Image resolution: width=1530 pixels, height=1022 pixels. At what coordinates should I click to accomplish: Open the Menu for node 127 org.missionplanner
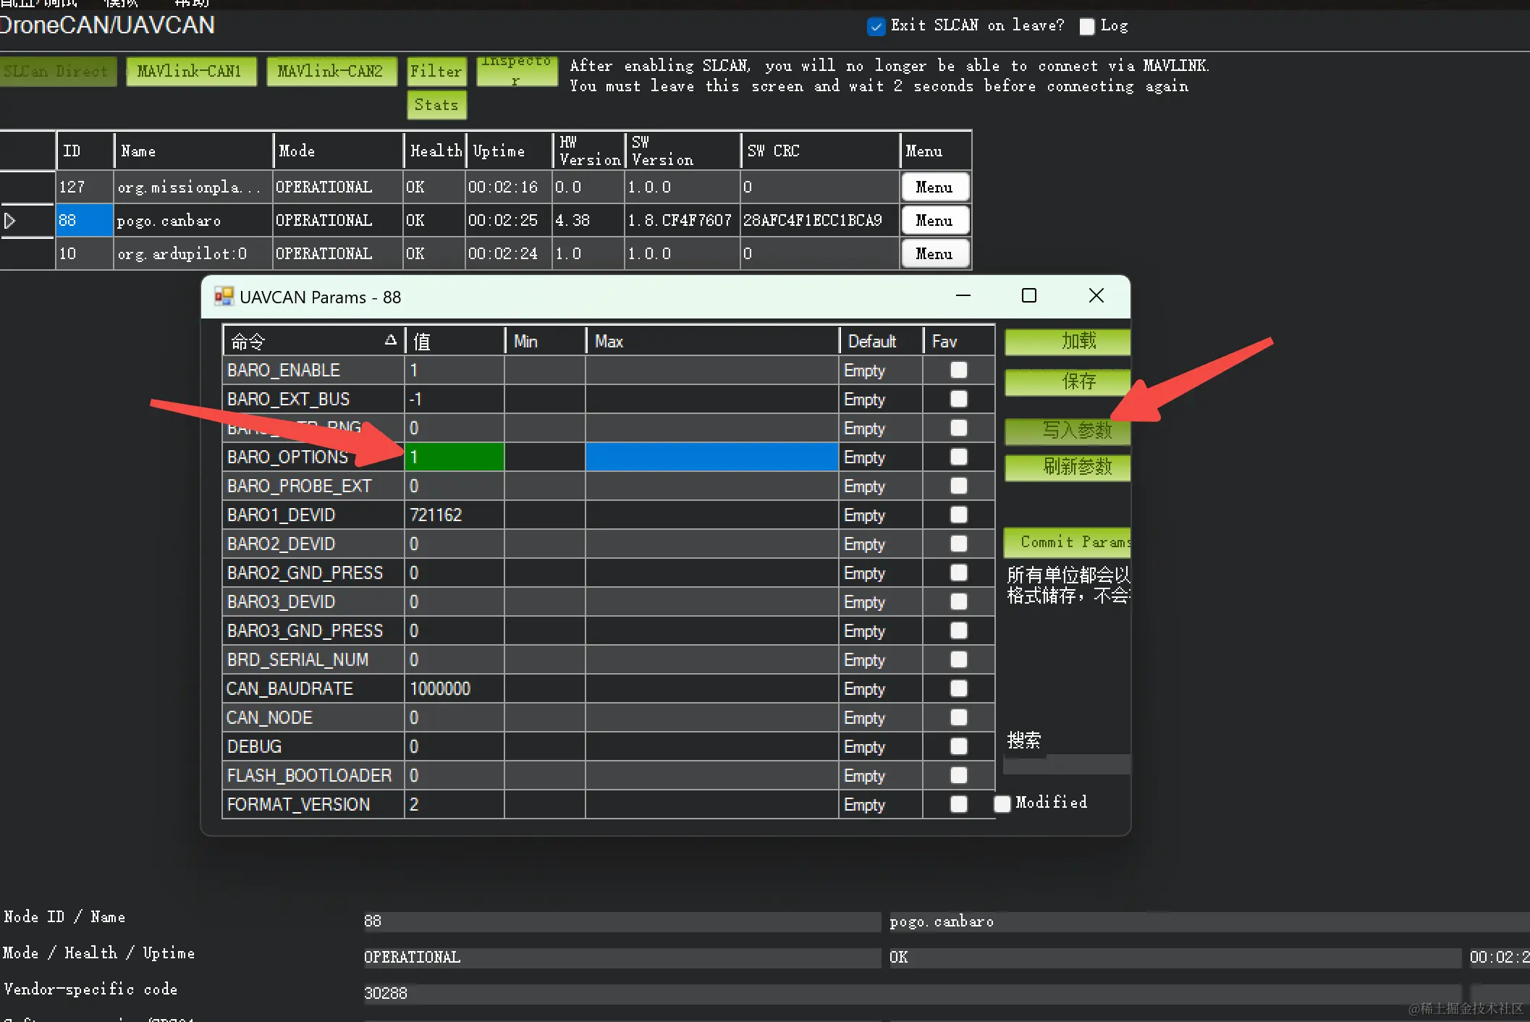point(934,187)
